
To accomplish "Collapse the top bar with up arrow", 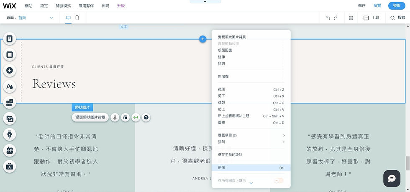I will click(x=205, y=2).
